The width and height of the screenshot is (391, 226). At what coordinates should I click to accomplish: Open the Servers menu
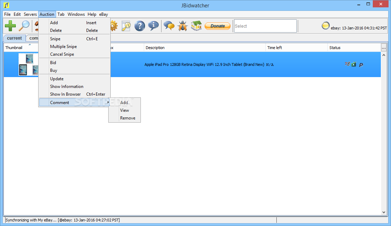(x=30, y=14)
